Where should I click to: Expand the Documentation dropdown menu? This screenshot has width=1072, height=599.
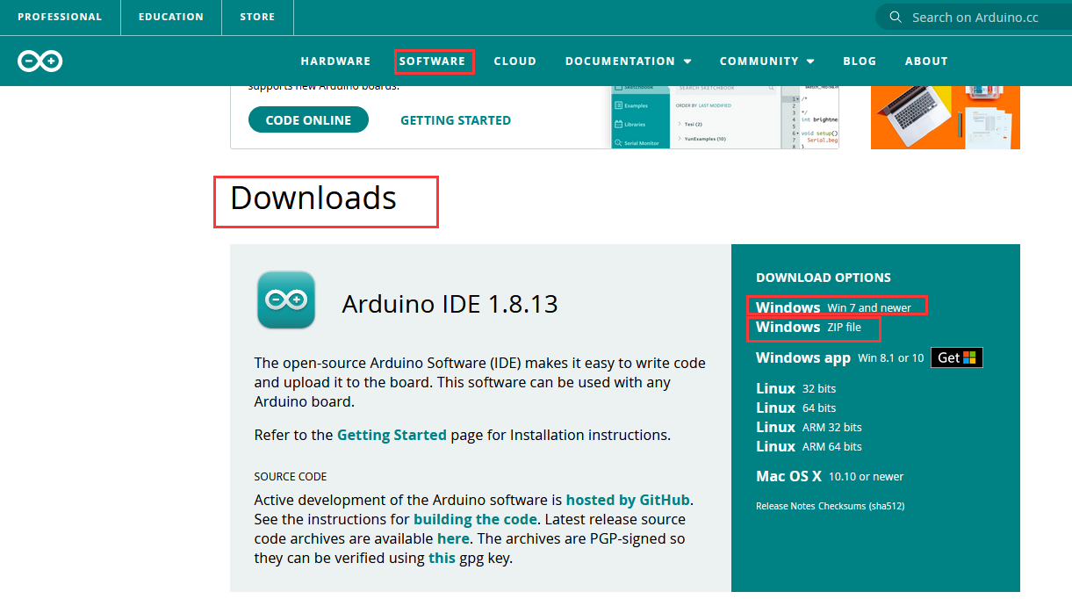click(628, 61)
